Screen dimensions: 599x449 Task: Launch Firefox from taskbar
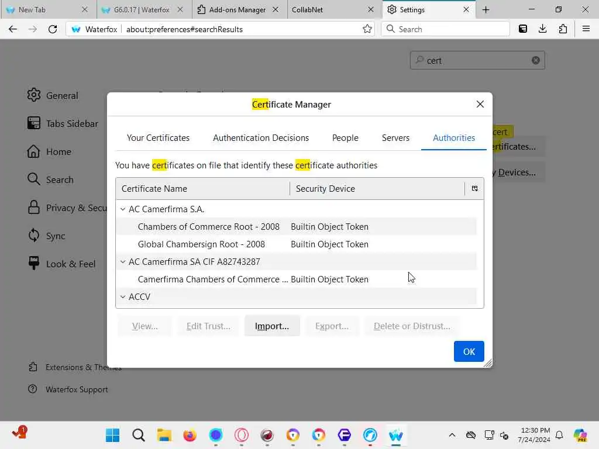190,435
